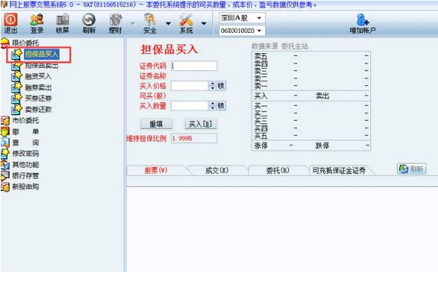Click the 买五 quote row

pos(311,136)
